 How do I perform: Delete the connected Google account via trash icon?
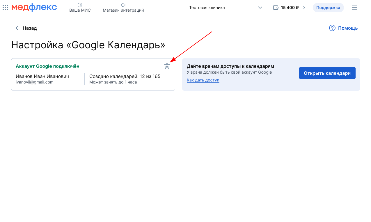(x=167, y=66)
